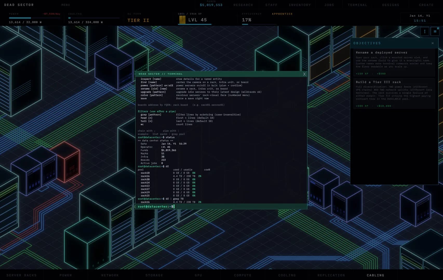Close the Dead Sector terminal window
443x280 pixels.
304,74
